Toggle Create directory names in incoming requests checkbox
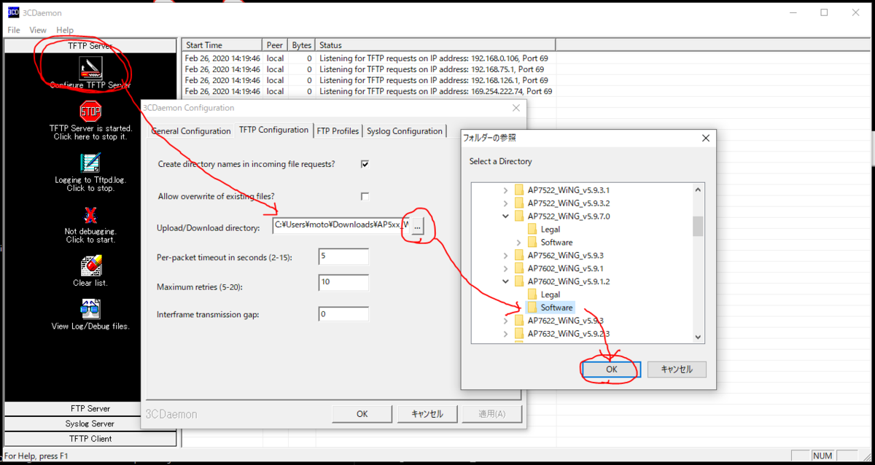Viewport: 875px width, 465px height. point(365,164)
